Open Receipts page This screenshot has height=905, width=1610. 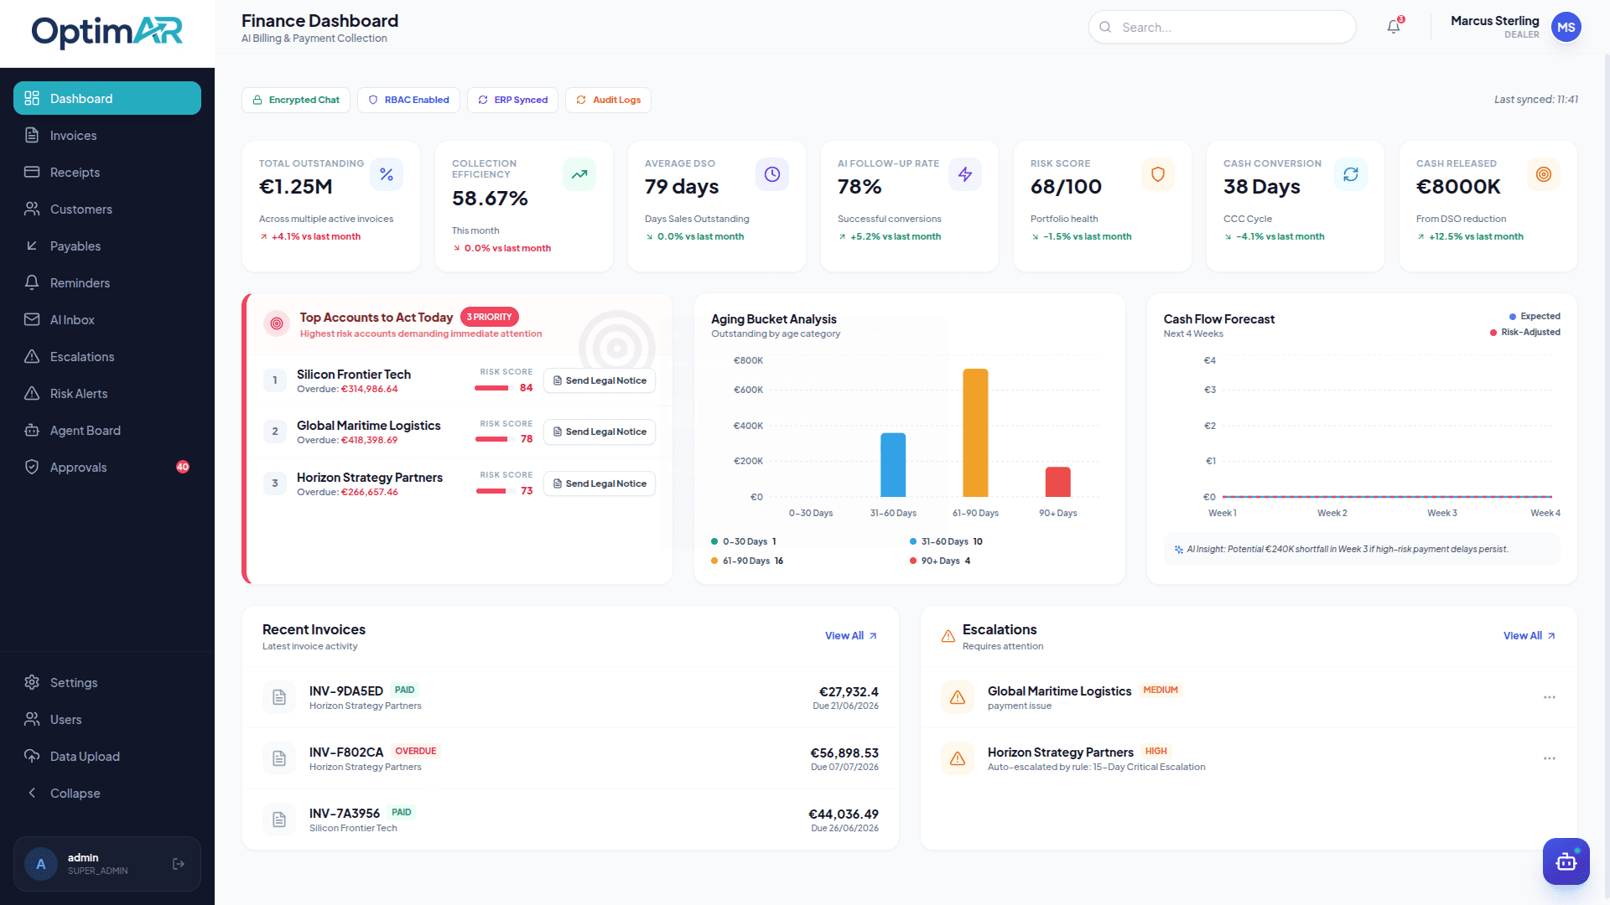(x=107, y=172)
